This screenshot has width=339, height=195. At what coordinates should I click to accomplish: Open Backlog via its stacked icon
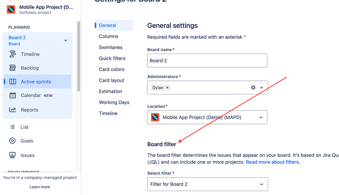coord(13,68)
